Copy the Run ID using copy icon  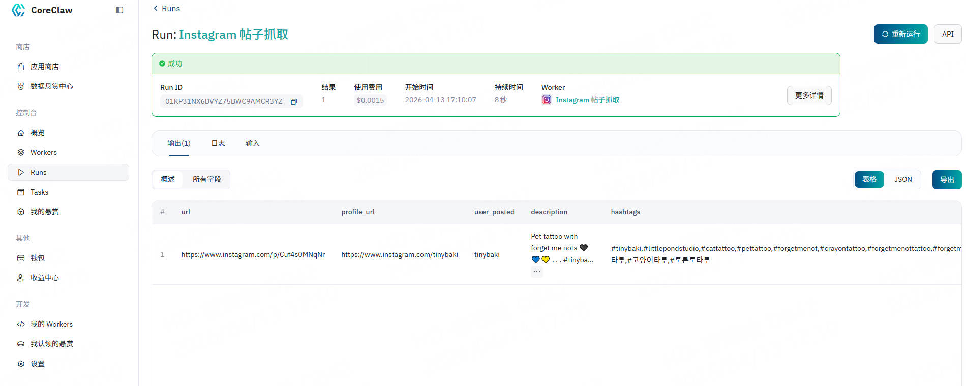294,102
